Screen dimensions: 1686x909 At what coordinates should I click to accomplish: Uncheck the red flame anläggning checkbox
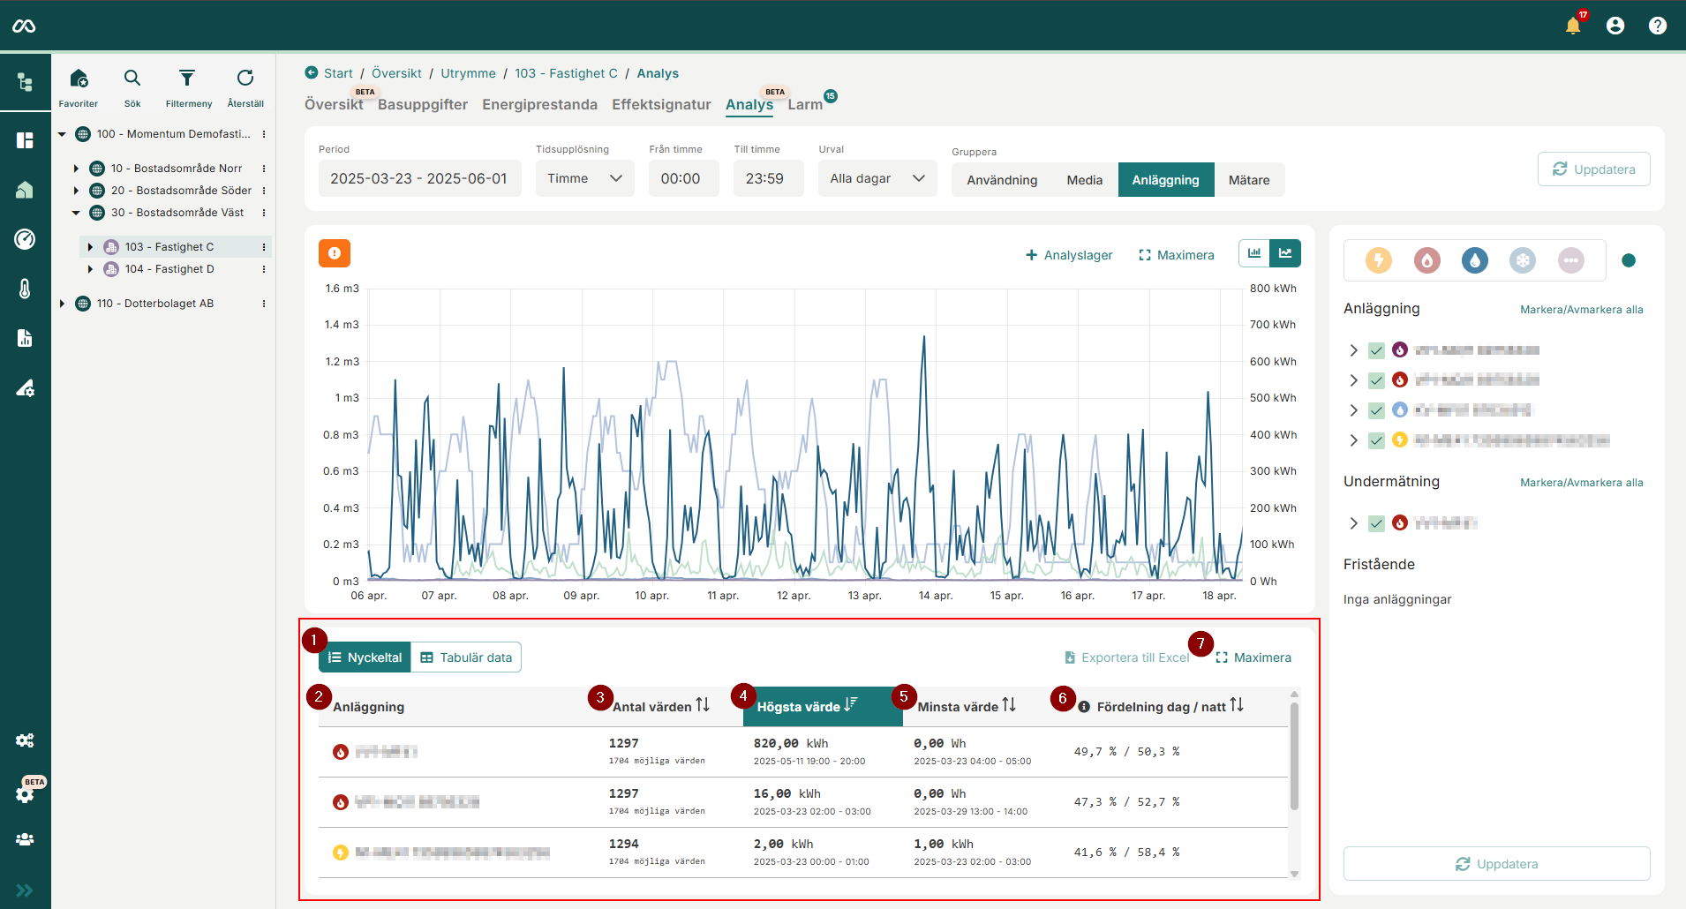[x=1376, y=380]
